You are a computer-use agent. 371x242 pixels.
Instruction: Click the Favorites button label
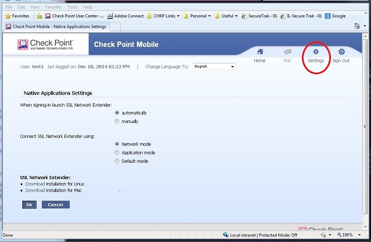21,16
